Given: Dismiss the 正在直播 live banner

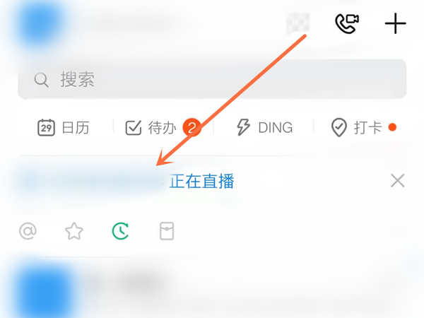Looking at the screenshot, I should click(397, 181).
